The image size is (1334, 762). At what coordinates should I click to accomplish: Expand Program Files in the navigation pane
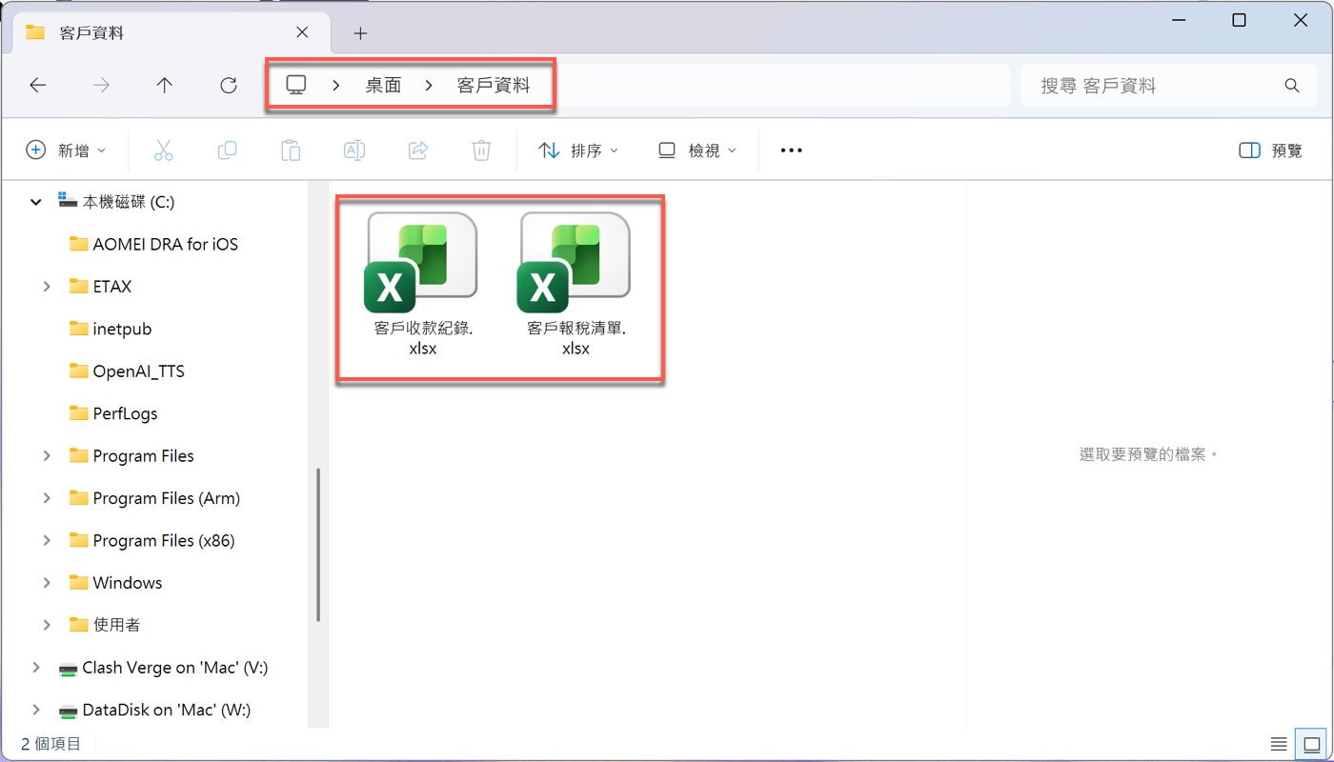(46, 455)
